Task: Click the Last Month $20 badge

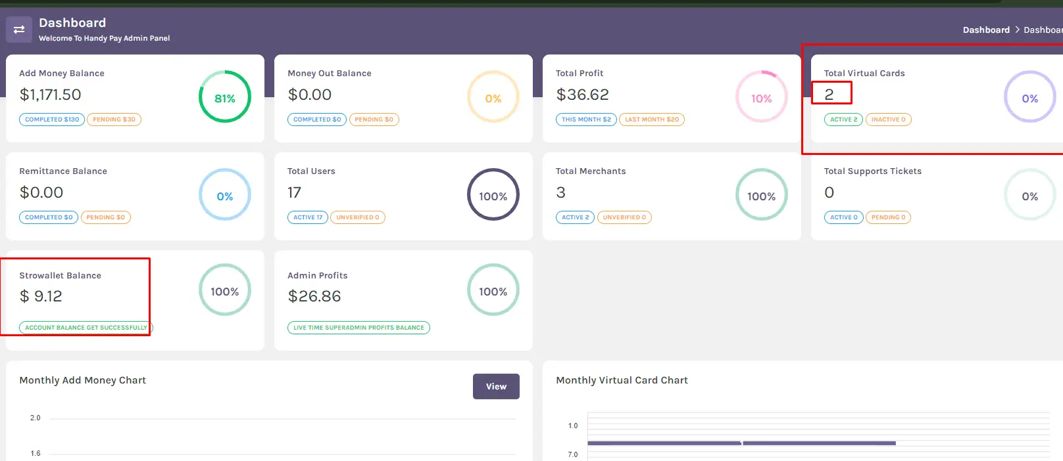Action: tap(651, 120)
